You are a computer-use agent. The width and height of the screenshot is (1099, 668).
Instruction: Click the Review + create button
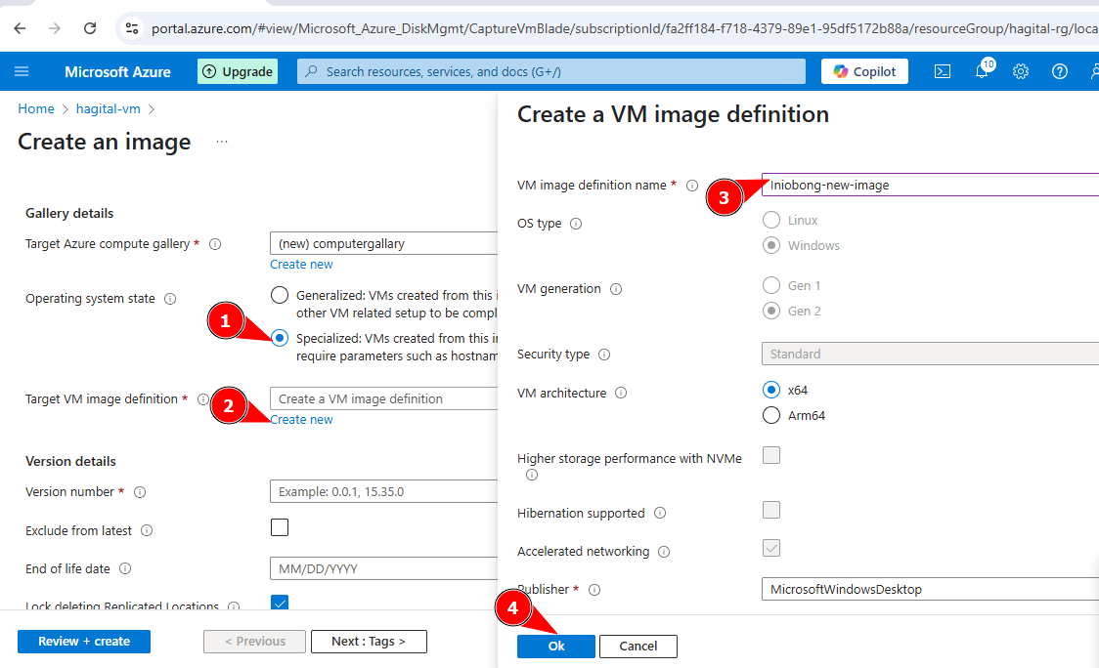84,642
